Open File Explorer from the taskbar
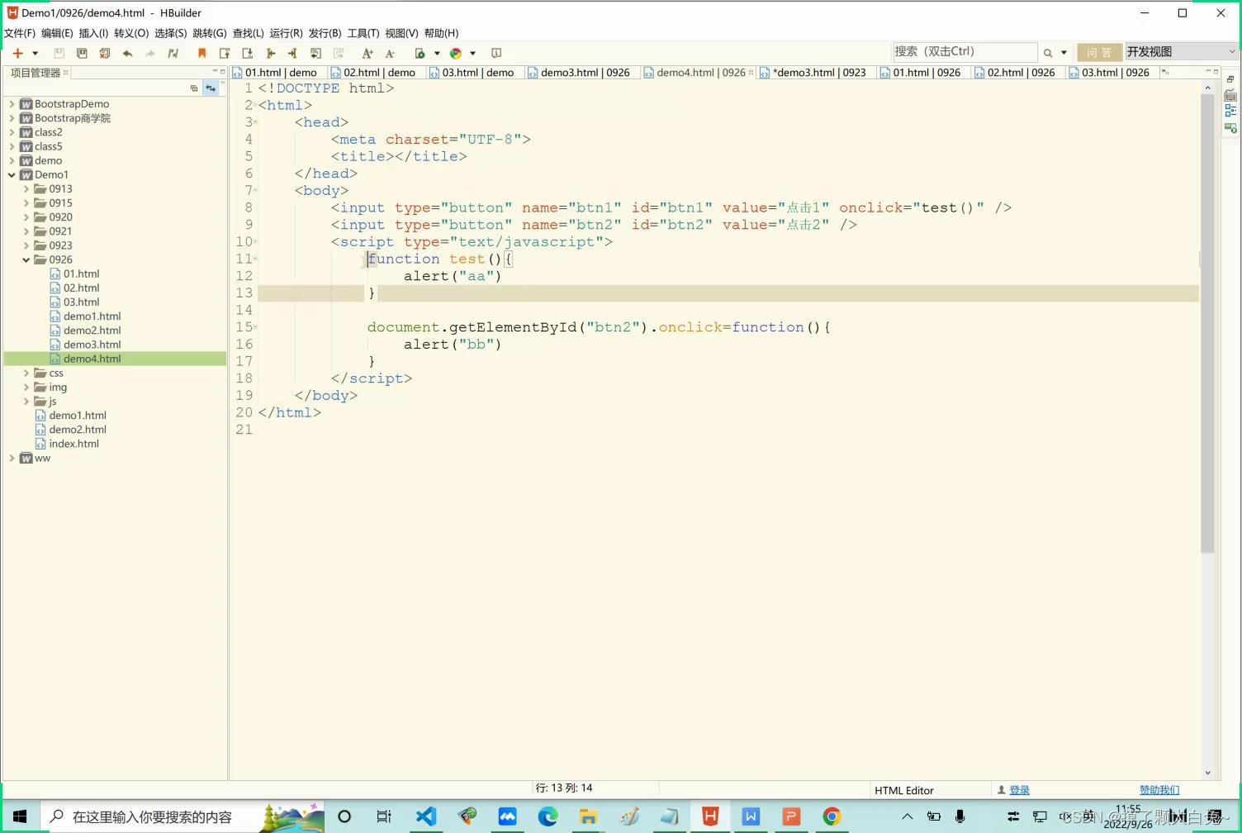The width and height of the screenshot is (1242, 833). click(588, 816)
